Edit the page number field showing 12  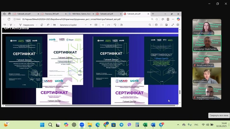[x=103, y=25]
